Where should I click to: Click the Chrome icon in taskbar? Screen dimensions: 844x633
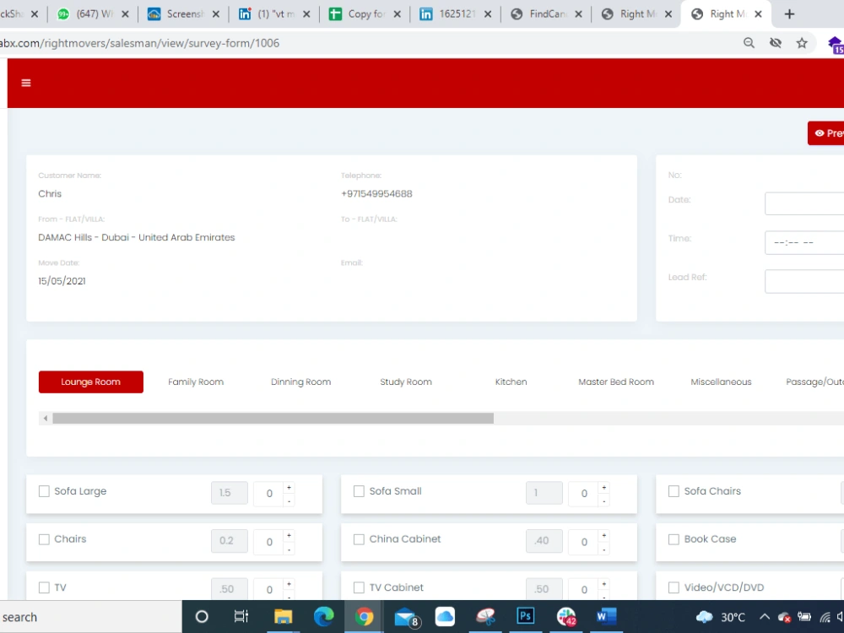[364, 616]
